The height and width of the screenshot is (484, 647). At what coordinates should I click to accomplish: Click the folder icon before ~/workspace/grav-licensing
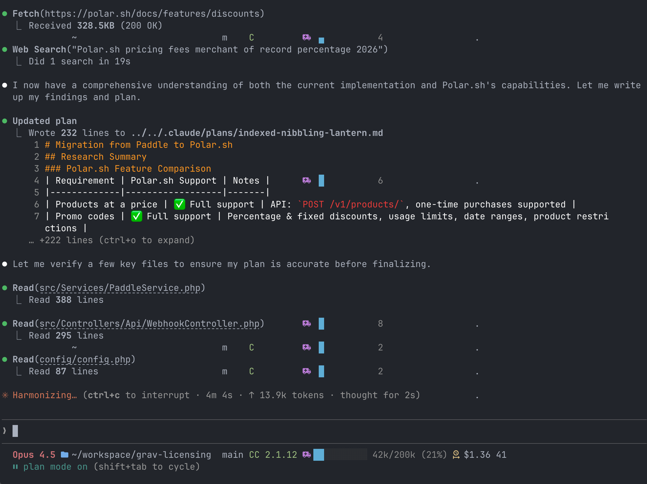pyautogui.click(x=64, y=454)
